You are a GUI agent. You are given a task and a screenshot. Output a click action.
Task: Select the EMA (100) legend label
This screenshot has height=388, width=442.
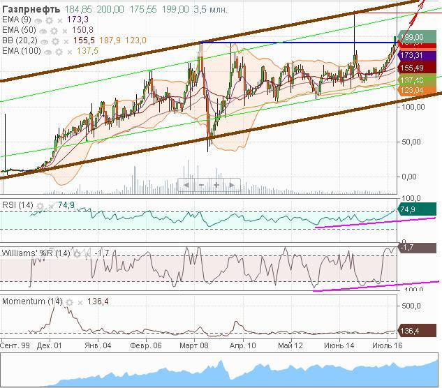pos(22,51)
